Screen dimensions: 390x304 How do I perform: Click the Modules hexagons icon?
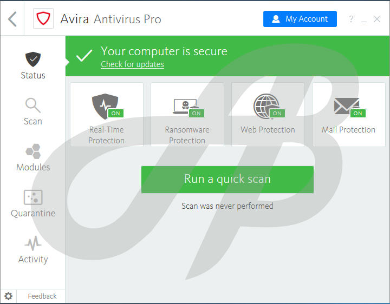pyautogui.click(x=33, y=151)
